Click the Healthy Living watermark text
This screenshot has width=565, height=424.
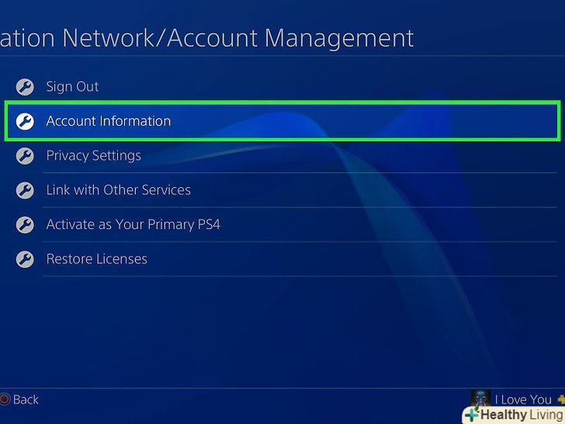pos(522,415)
